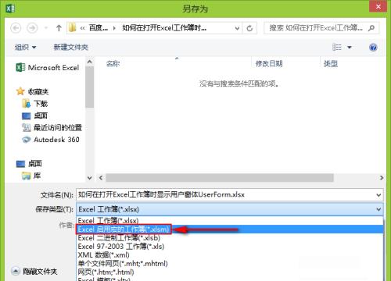Go up one folder level

tap(59, 28)
